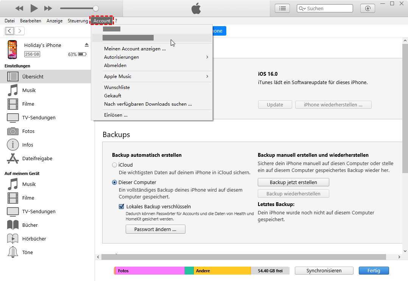Click vertical scrollbar up arrow

[405, 41]
